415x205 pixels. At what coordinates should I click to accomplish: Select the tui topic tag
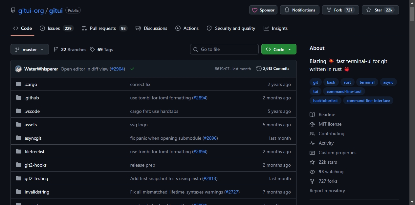[x=316, y=92]
